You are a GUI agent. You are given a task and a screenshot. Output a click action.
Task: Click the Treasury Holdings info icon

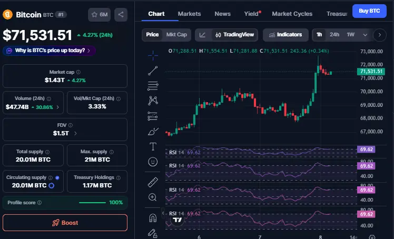119,177
